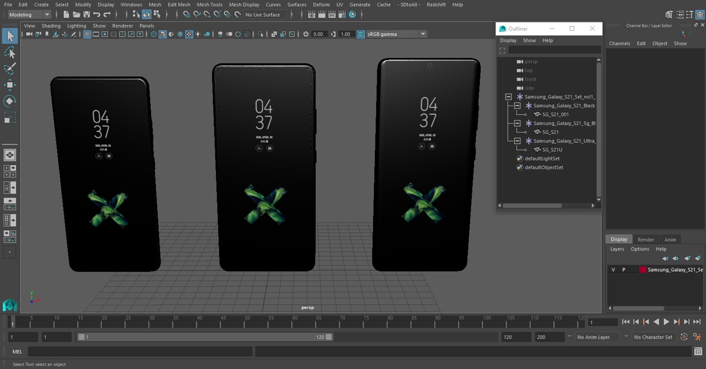
Task: Open Layers menu in Layer Editor
Action: [x=617, y=249]
